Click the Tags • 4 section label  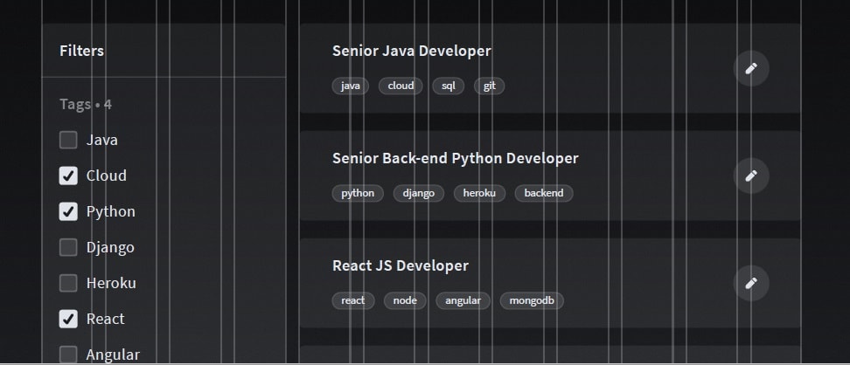86,104
